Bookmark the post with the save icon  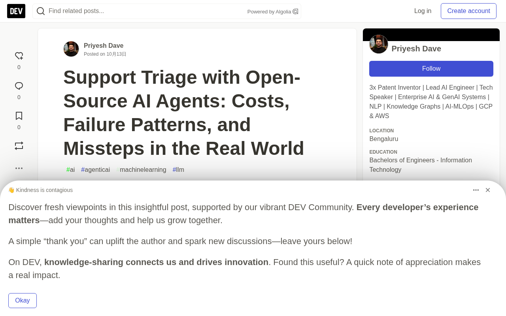click(x=19, y=116)
